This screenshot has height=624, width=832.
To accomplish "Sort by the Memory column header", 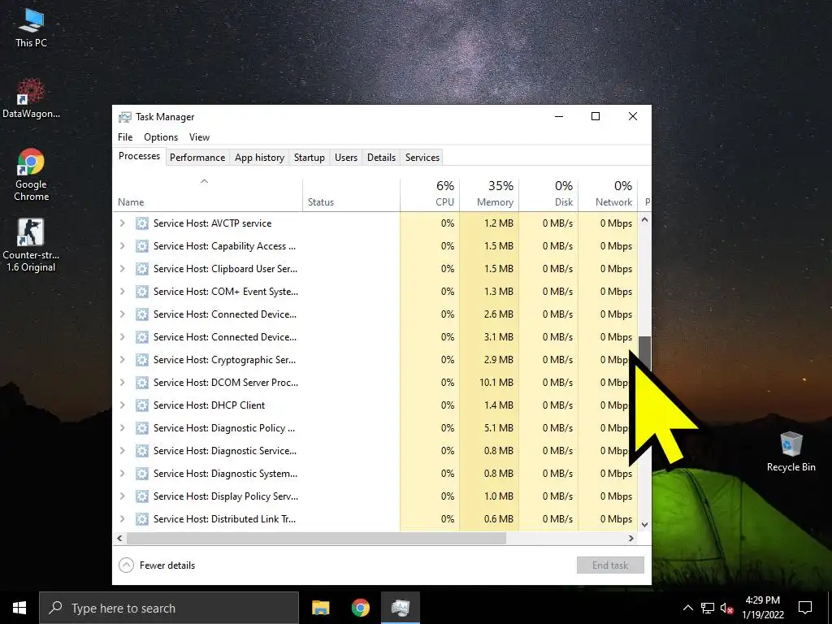I will (x=489, y=194).
